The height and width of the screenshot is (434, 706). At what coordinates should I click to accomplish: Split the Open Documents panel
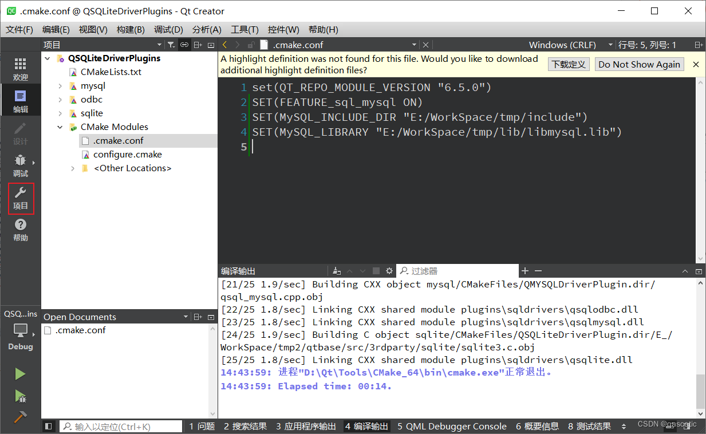(198, 317)
